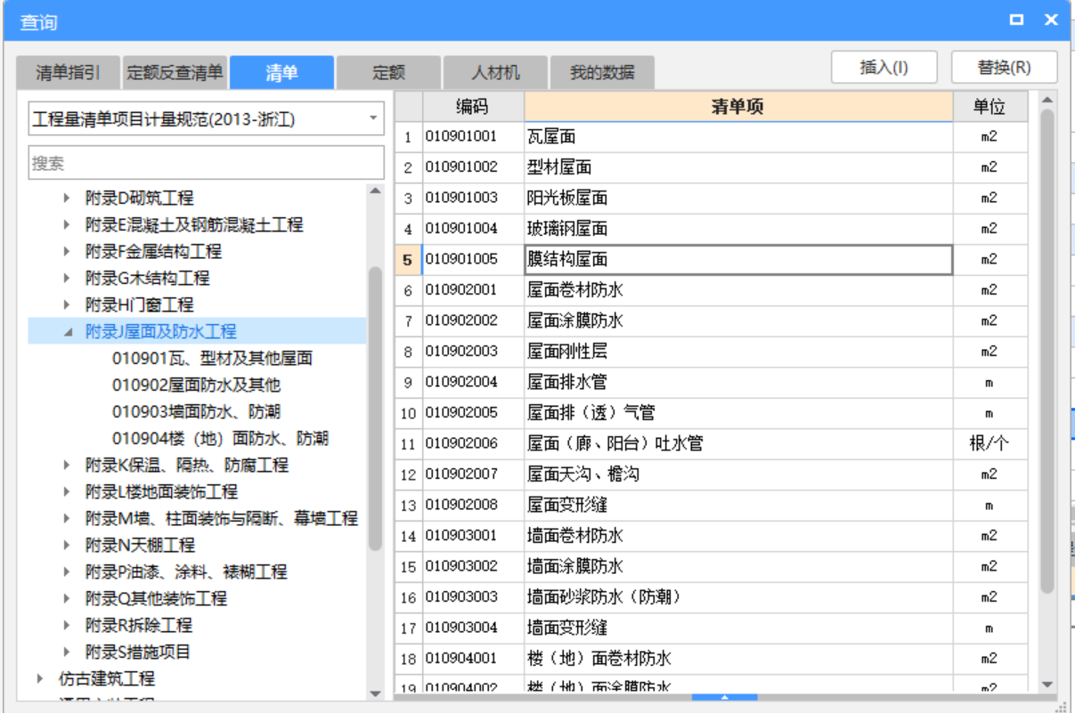The width and height of the screenshot is (1075, 713).
Task: Click the 膜结构屋面 cell
Action: tap(738, 260)
